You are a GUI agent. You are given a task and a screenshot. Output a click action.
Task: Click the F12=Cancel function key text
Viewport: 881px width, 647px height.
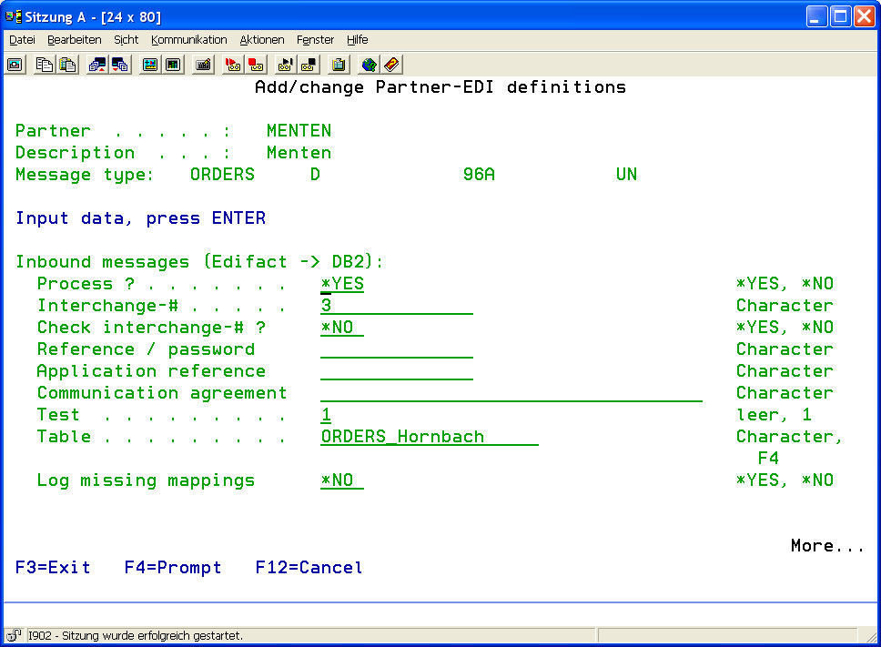pos(309,568)
